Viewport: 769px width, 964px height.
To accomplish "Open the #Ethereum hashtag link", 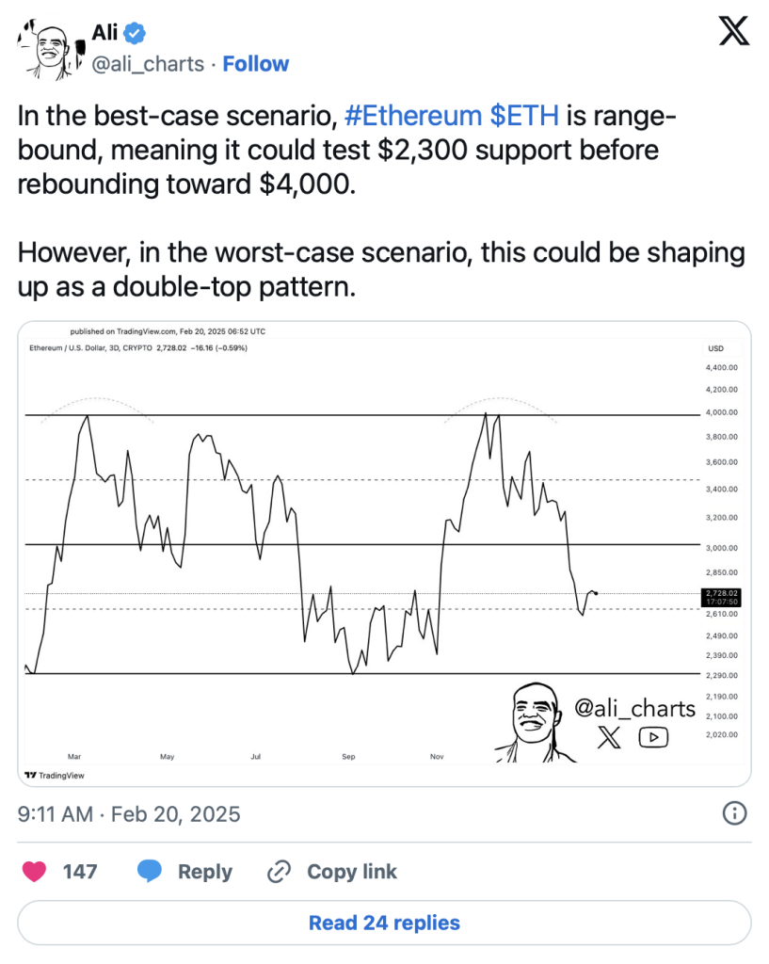I will [413, 116].
